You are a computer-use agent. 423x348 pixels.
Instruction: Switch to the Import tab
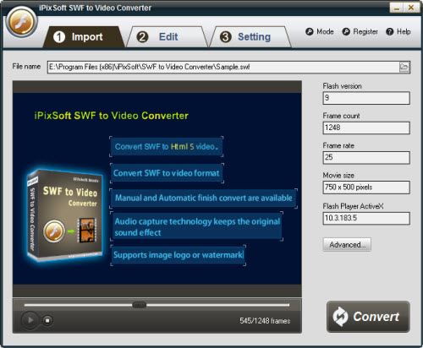coord(84,37)
